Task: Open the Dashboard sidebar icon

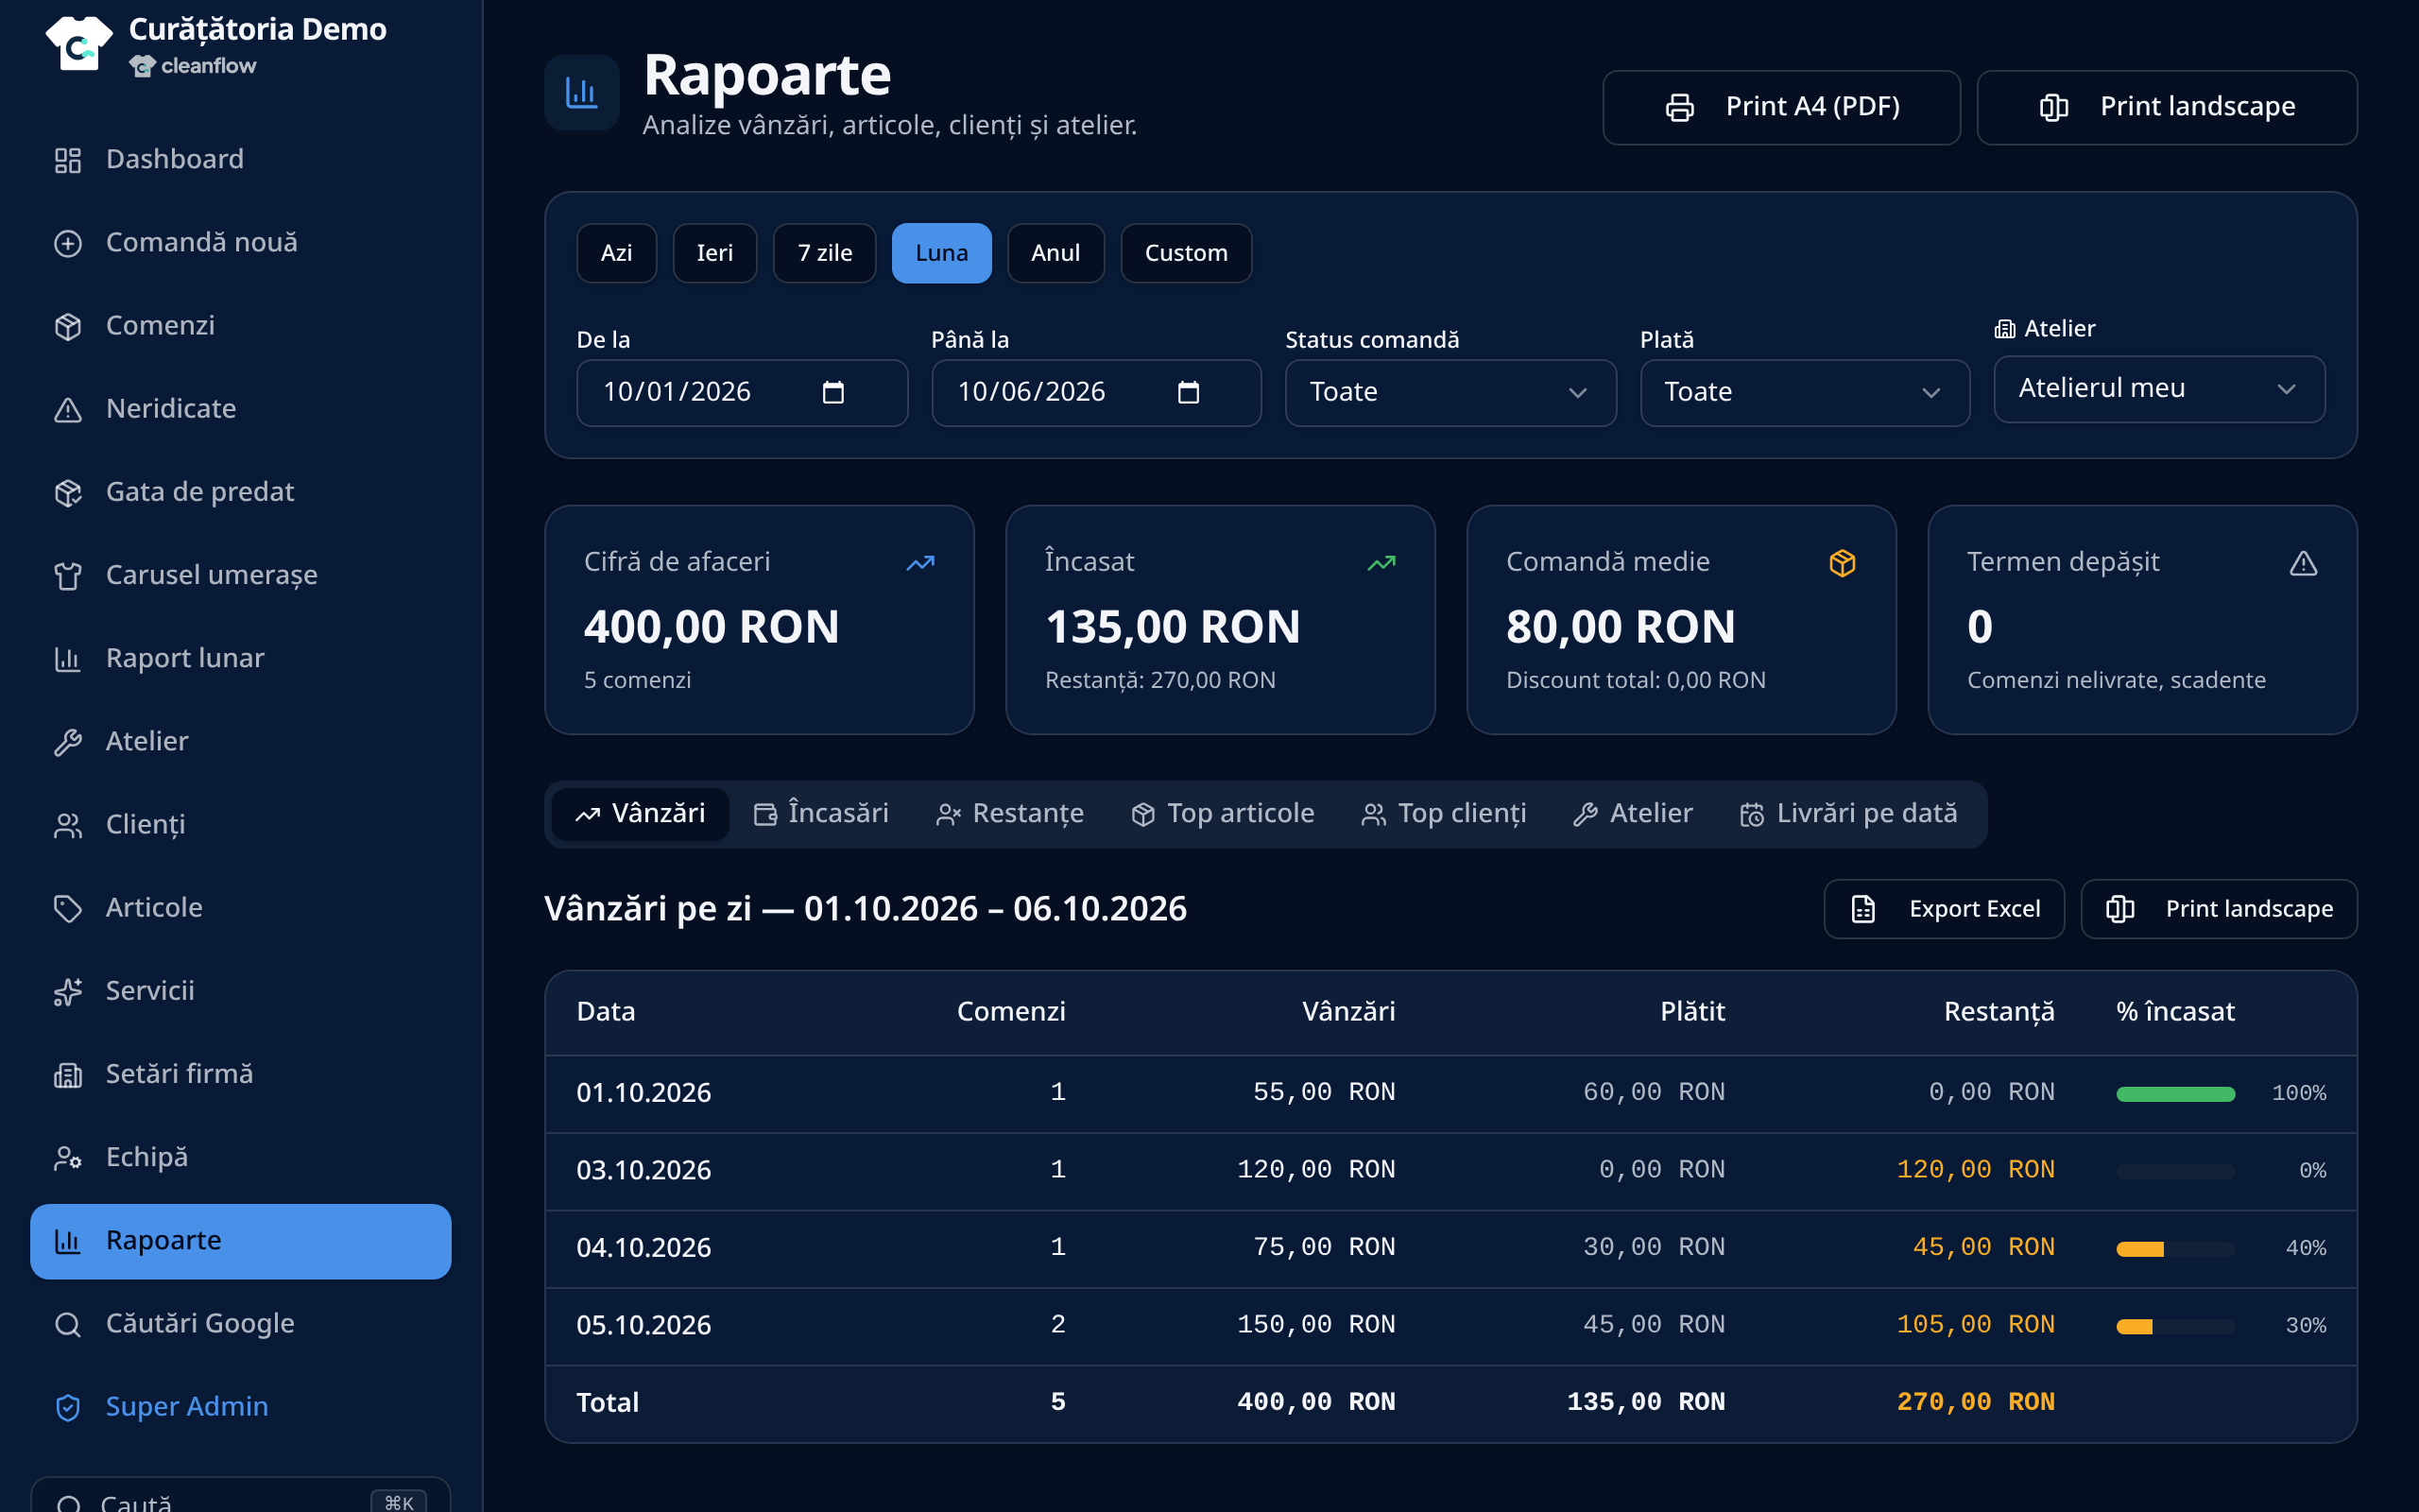Action: pos(67,160)
